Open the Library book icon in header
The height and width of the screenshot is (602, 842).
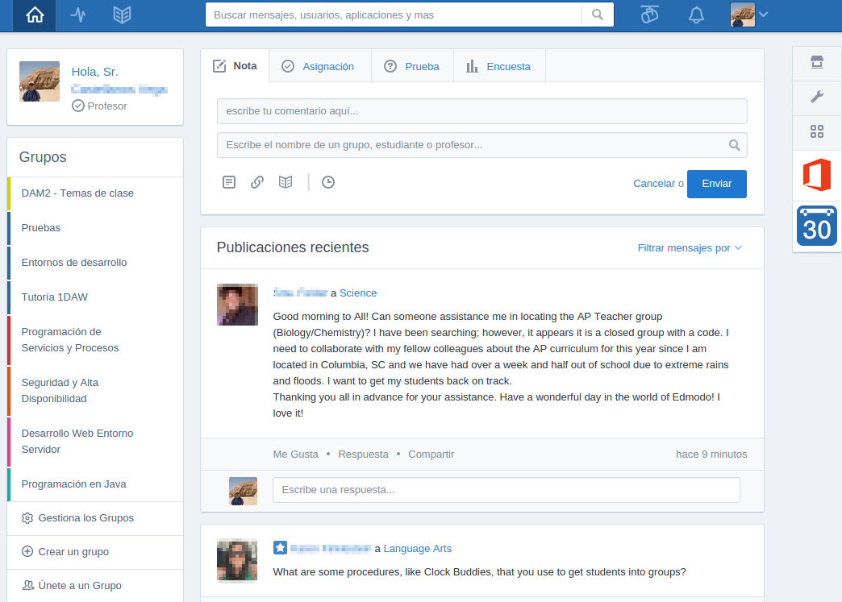click(122, 15)
